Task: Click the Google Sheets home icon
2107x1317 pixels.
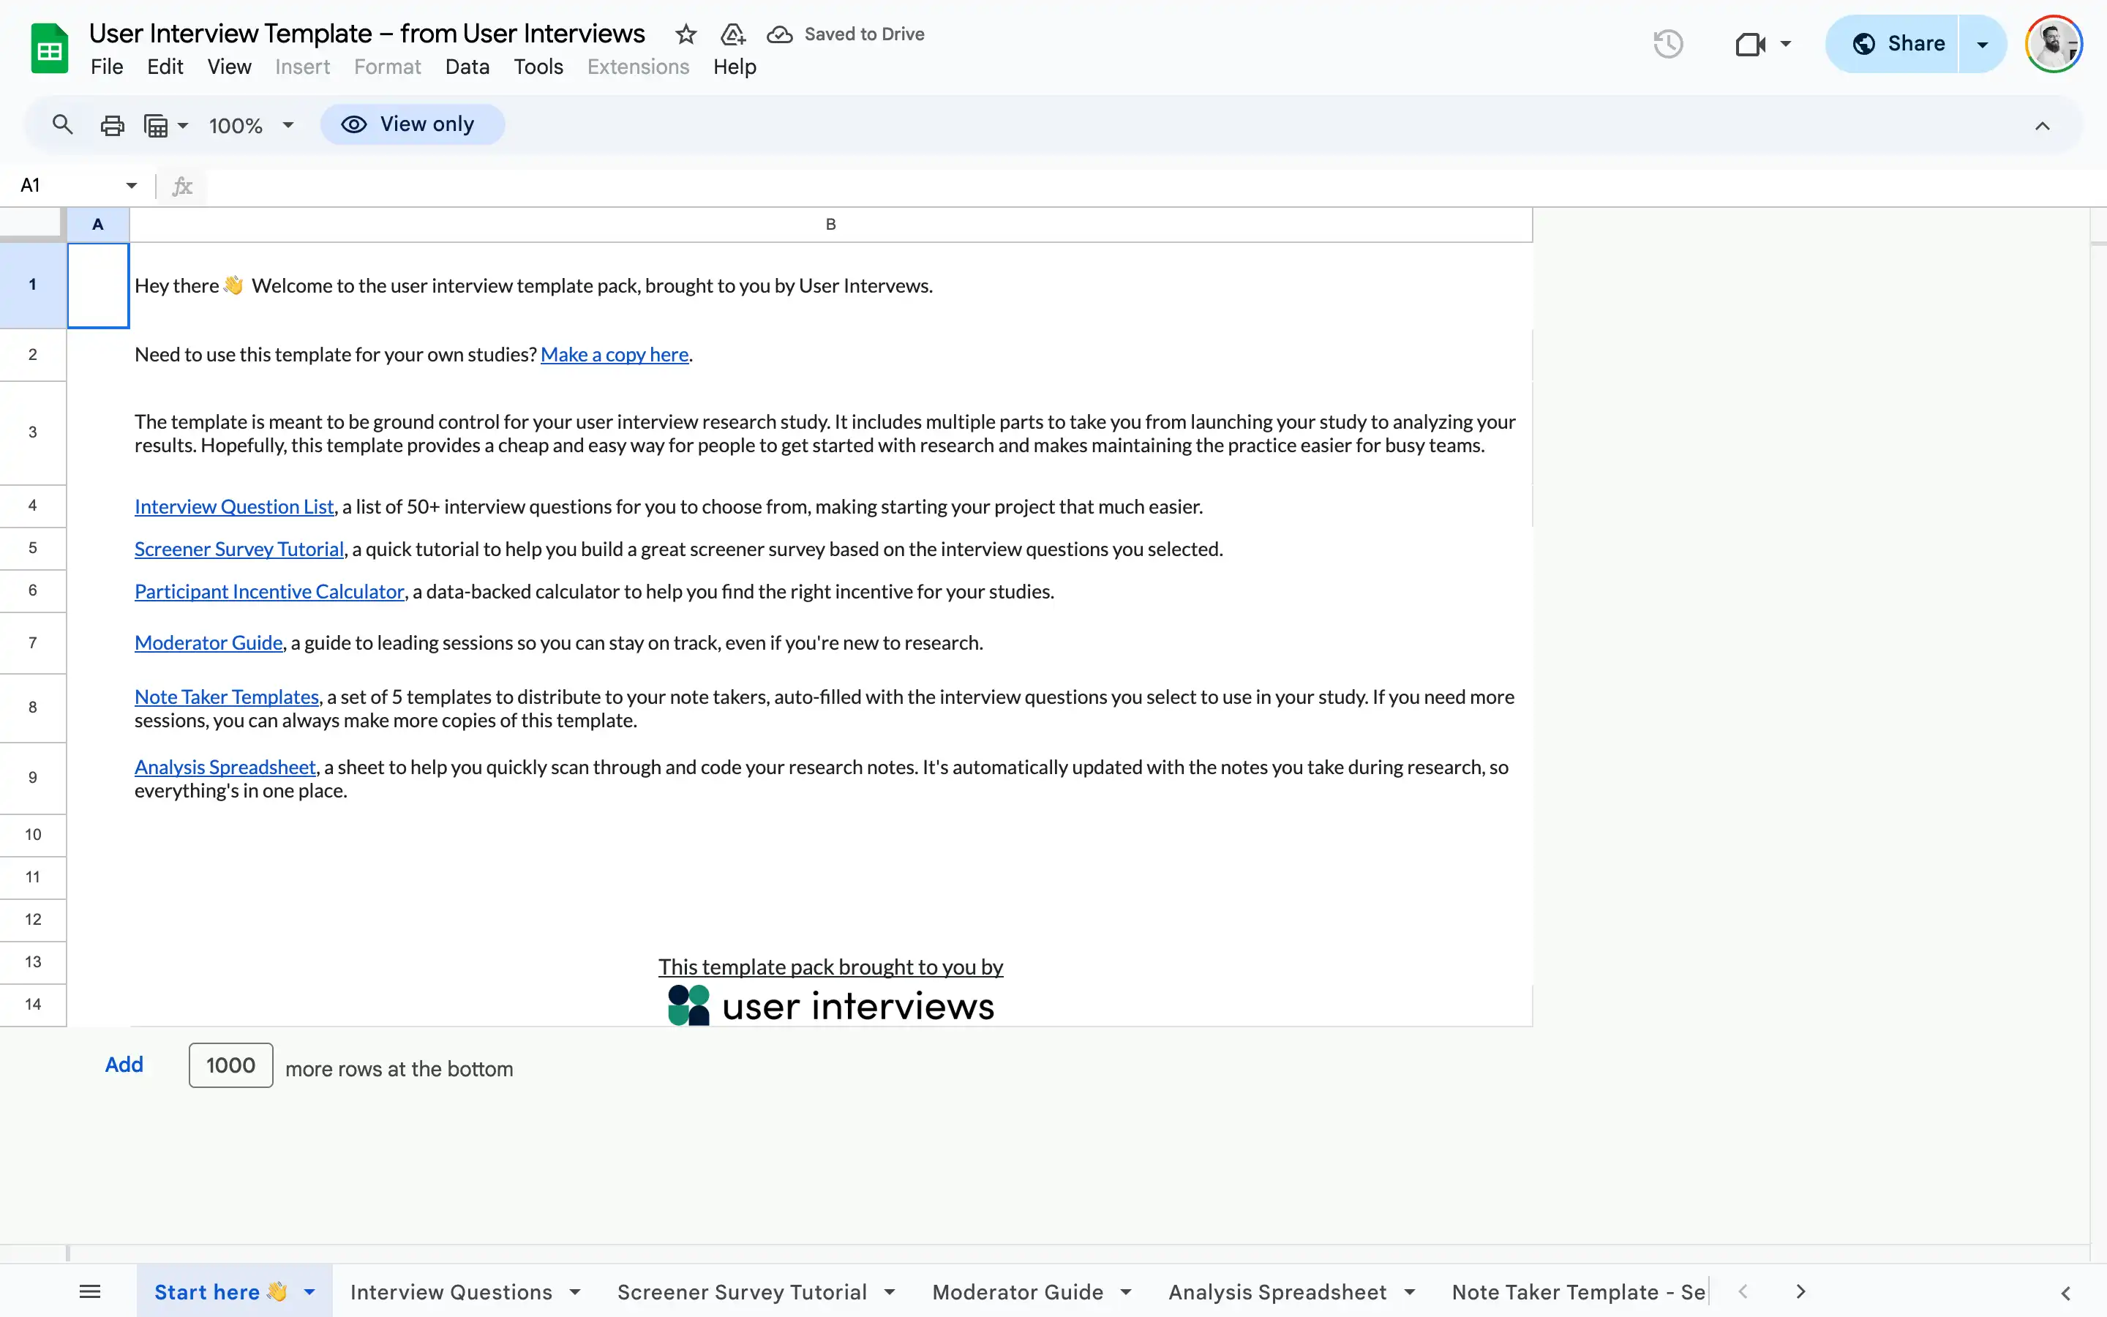Action: point(49,48)
